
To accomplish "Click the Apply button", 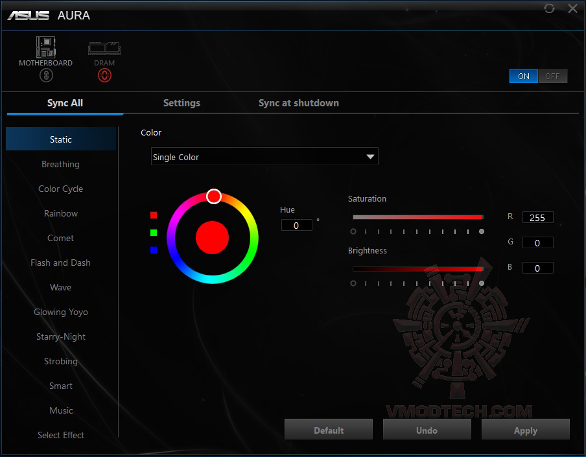I will click(x=526, y=430).
